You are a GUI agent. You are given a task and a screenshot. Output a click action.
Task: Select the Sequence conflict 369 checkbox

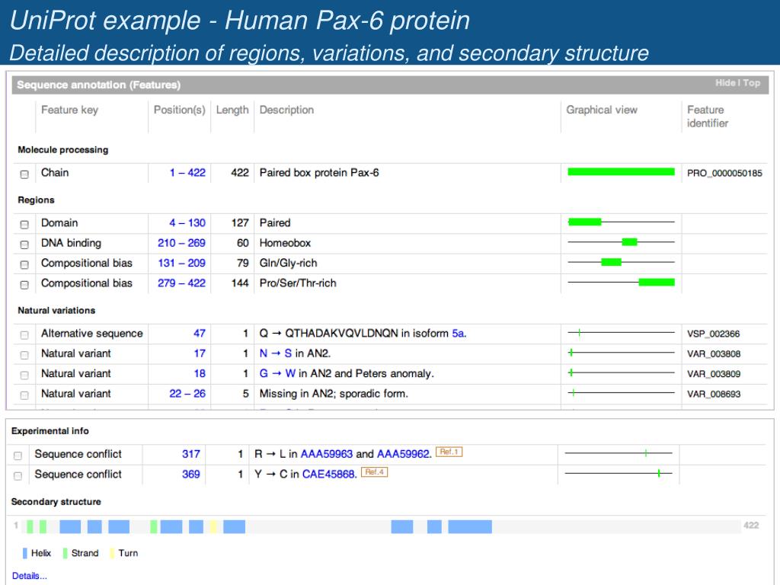click(18, 476)
